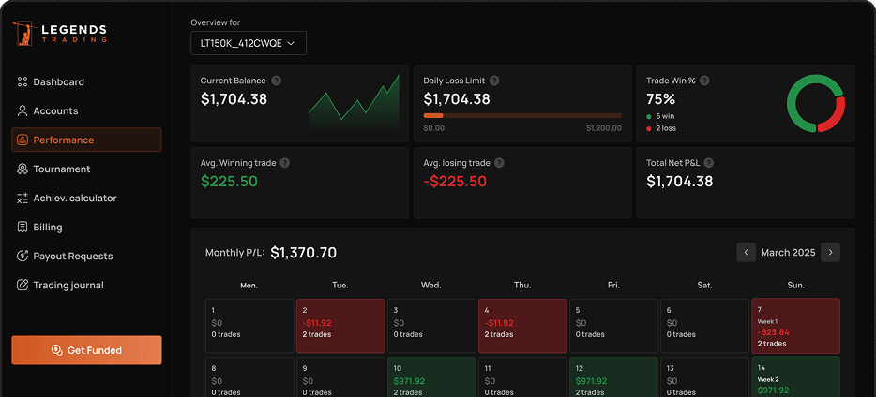This screenshot has height=397, width=876.
Task: Go to next month after March 2025
Action: (830, 252)
